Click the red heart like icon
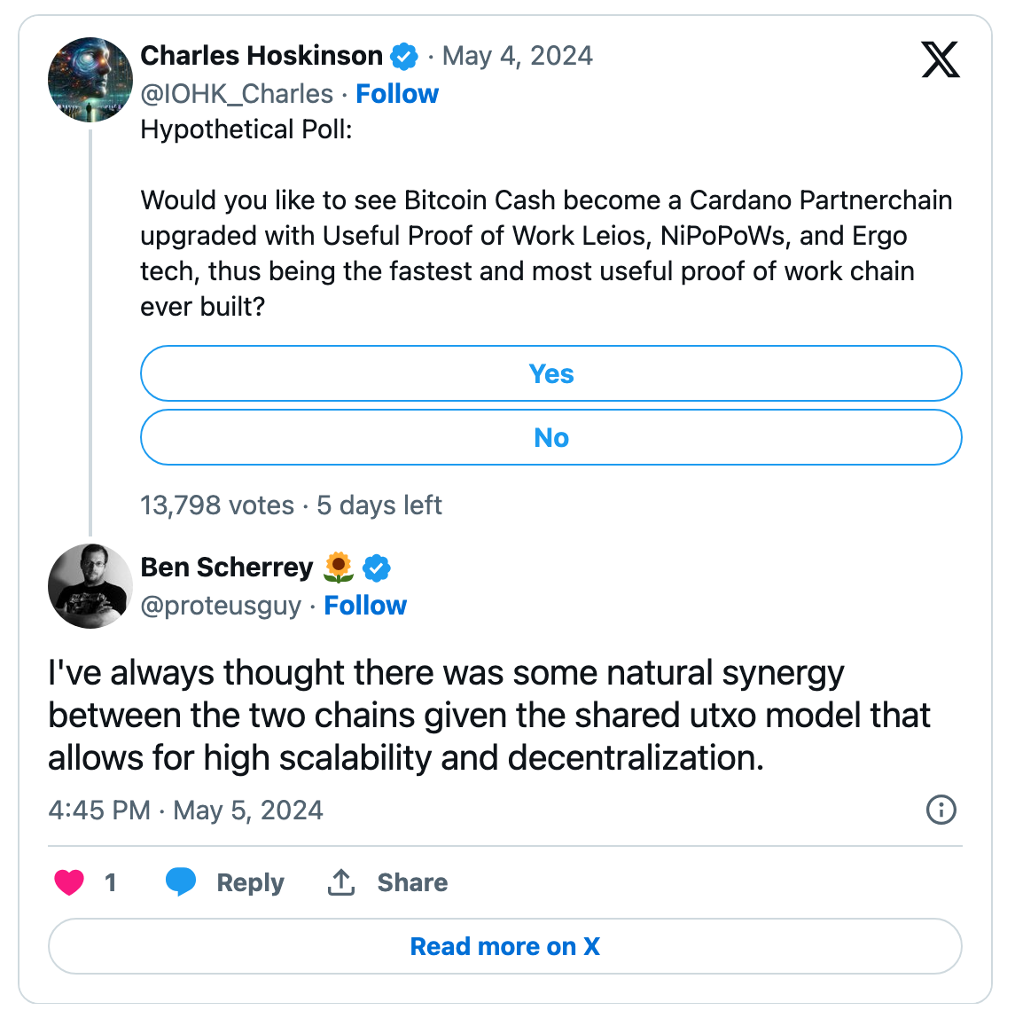 tap(69, 882)
